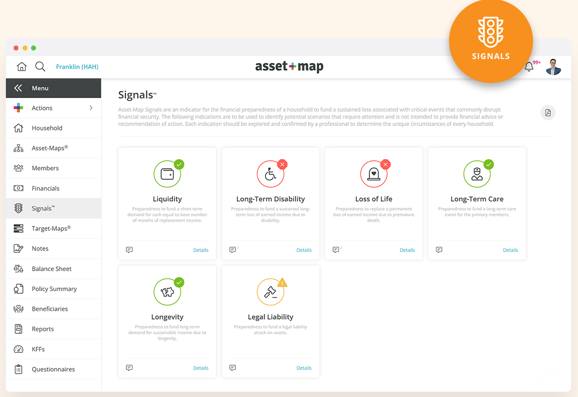Screen dimensions: 578x397
Task: Export Signals with the PDF icon
Action: 548,113
